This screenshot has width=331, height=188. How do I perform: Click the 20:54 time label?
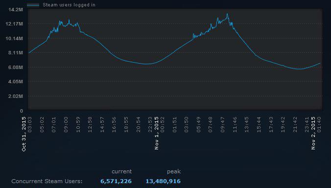pyautogui.click(x=139, y=124)
